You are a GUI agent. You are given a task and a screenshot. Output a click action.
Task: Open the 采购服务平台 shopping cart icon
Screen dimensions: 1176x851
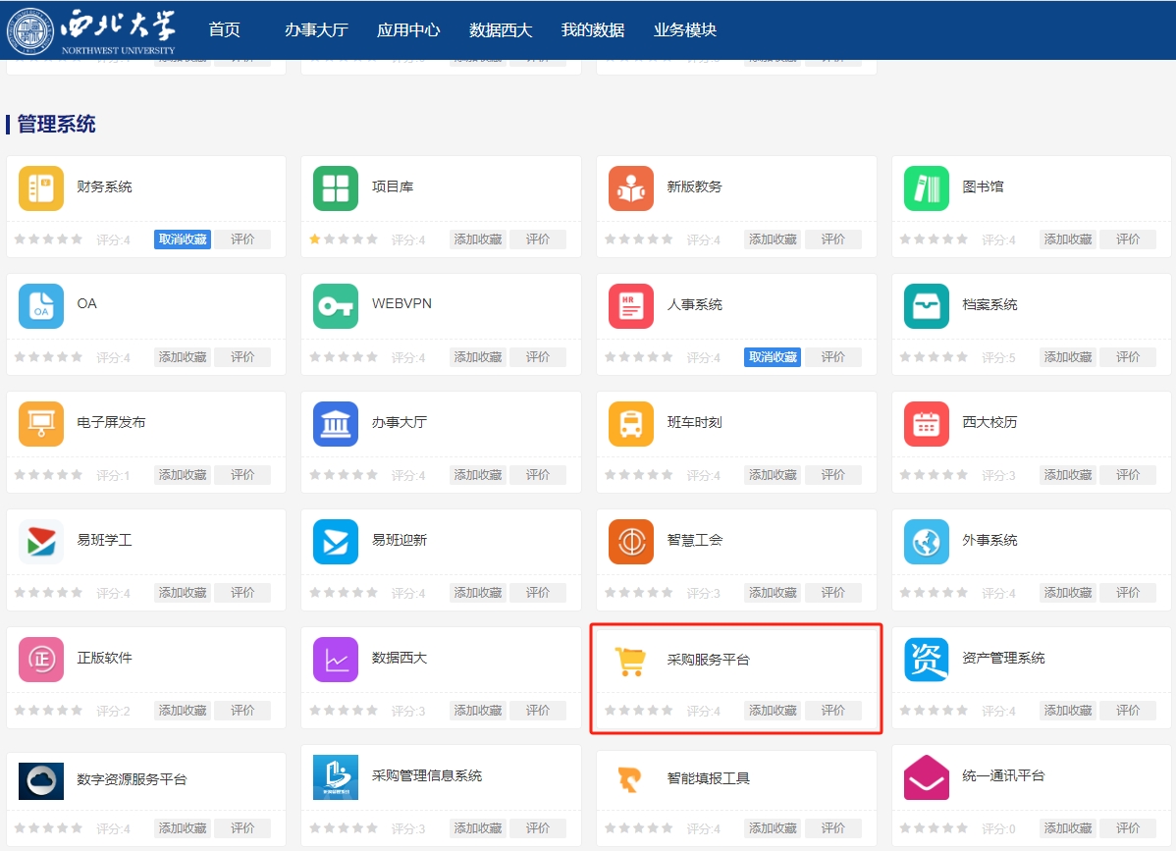631,661
